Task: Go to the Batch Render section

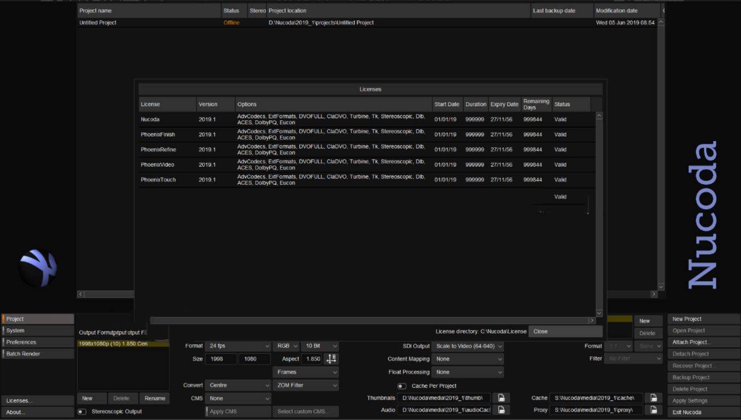Action: [38, 354]
